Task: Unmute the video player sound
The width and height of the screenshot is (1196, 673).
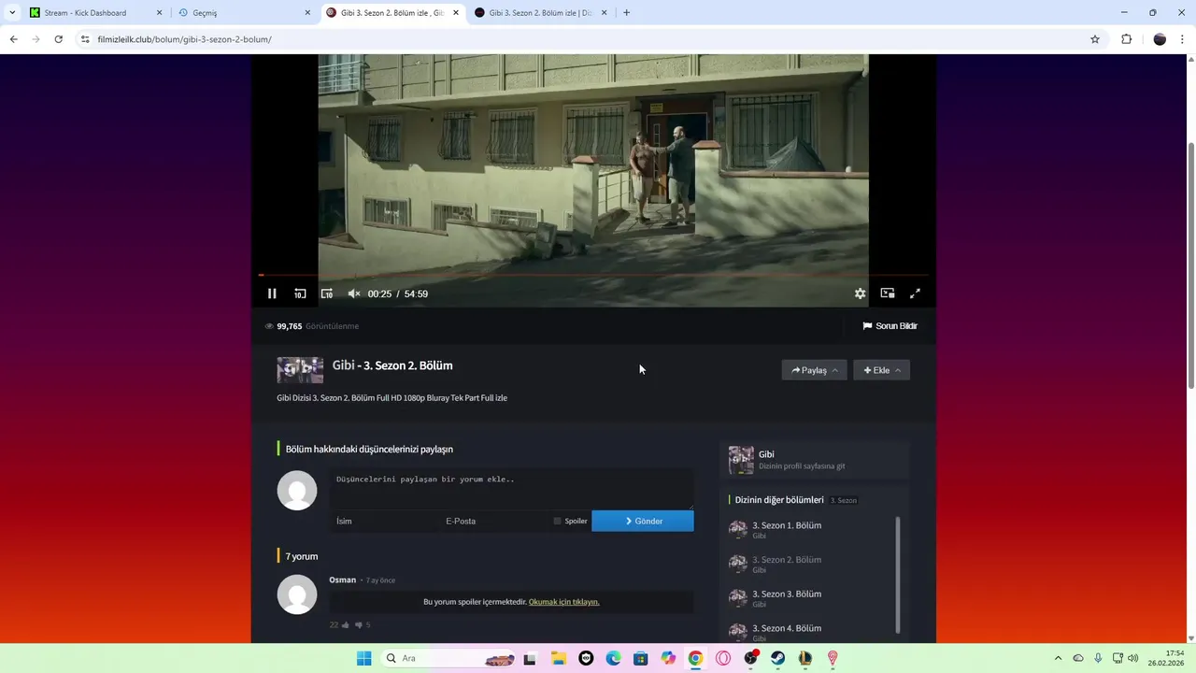Action: click(354, 294)
